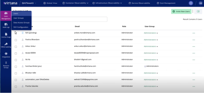Click the lock icon beside harshaa bhole's Administrators
The height and width of the screenshot is (93, 204).
click(x=145, y=66)
